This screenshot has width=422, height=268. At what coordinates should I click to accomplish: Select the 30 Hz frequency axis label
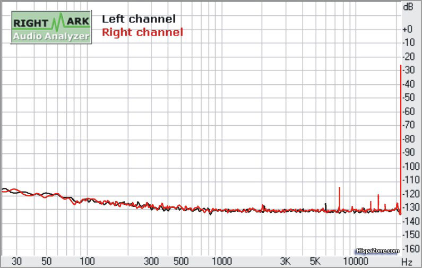click(x=17, y=262)
